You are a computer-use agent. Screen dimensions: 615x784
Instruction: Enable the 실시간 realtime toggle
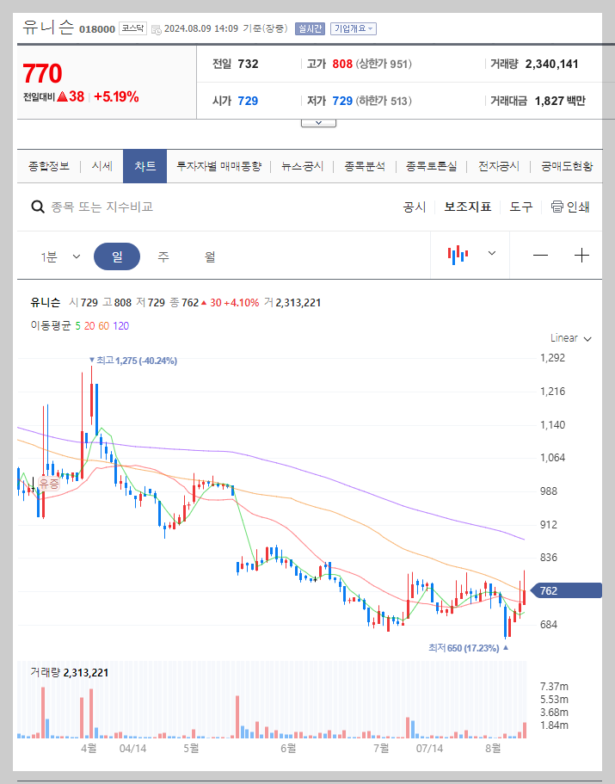(310, 28)
